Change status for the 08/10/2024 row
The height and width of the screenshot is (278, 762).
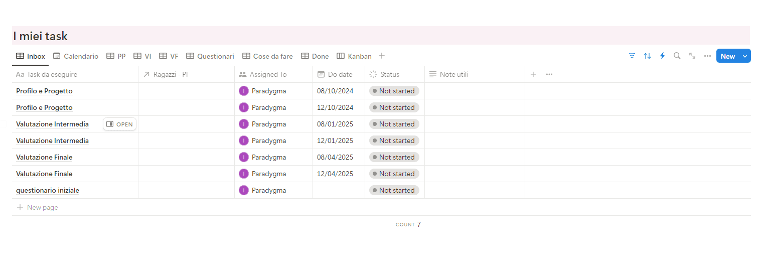click(394, 91)
